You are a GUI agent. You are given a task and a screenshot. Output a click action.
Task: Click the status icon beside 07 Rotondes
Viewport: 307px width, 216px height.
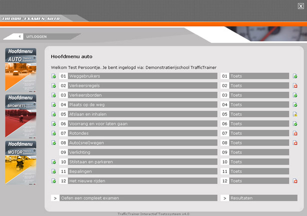tap(53, 133)
